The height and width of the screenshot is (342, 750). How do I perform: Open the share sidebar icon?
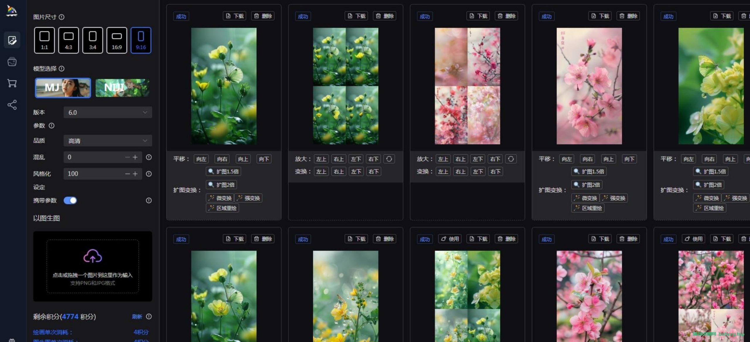[12, 105]
